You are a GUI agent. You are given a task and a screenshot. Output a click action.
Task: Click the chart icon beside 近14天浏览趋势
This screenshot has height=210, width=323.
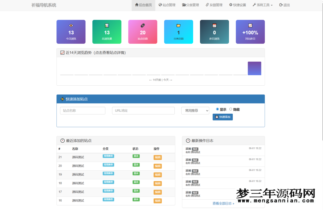click(62, 53)
